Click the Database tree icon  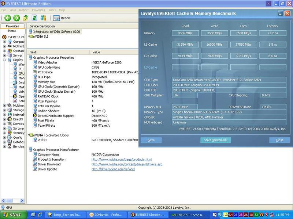(x=10, y=142)
